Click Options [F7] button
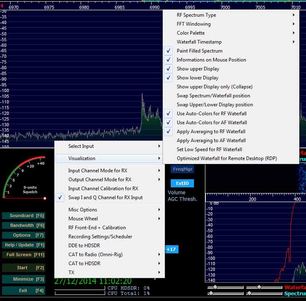The width and height of the screenshot is (306, 301). coord(24,235)
